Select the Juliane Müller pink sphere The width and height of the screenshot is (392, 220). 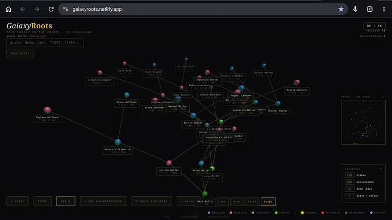(x=169, y=163)
